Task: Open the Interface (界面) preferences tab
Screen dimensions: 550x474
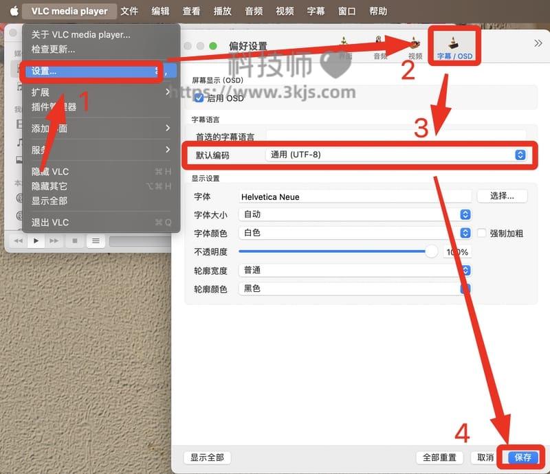Action: point(344,48)
